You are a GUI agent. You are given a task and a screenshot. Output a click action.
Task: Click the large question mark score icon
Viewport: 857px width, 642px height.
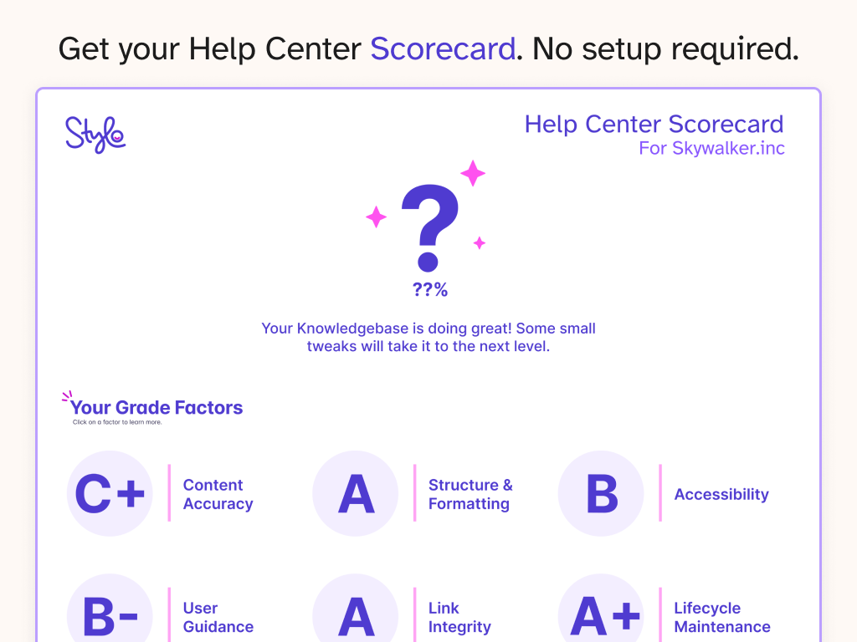tap(429, 227)
